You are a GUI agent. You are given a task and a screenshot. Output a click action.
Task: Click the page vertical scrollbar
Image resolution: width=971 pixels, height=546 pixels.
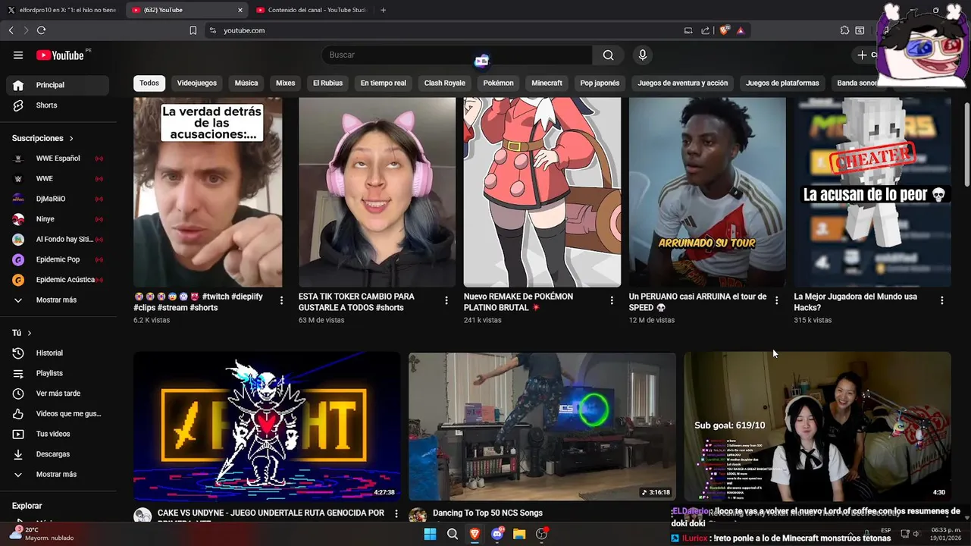pyautogui.click(x=966, y=144)
